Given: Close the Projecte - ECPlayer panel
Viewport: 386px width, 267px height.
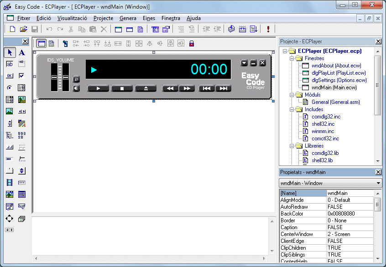Looking at the screenshot, I should [378, 41].
